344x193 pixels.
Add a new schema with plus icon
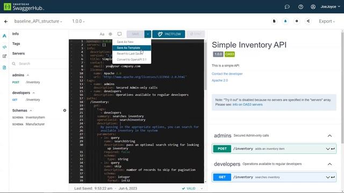pos(64,110)
